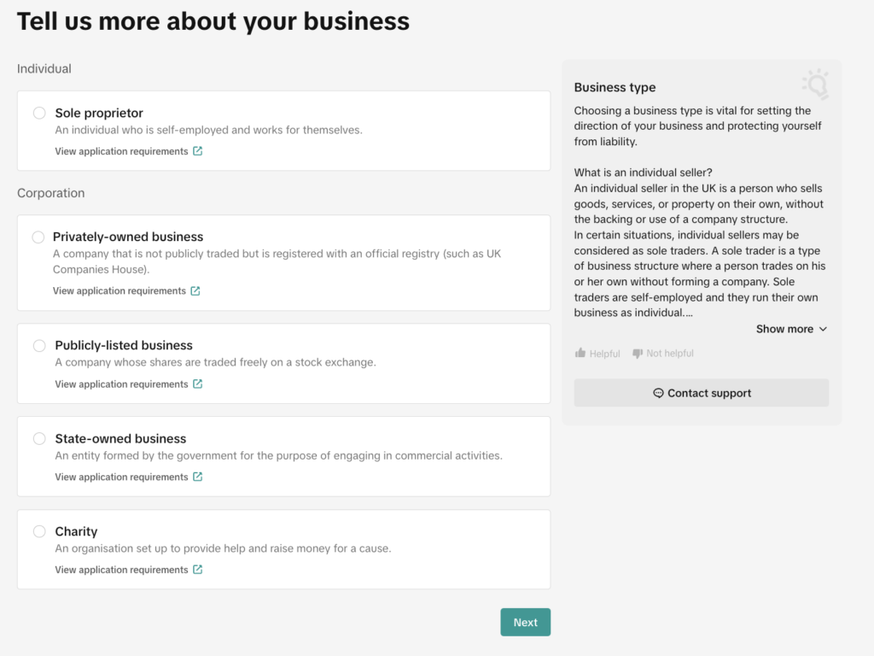Open external link icon under Sole proprietor
Image resolution: width=874 pixels, height=656 pixels.
click(x=198, y=151)
